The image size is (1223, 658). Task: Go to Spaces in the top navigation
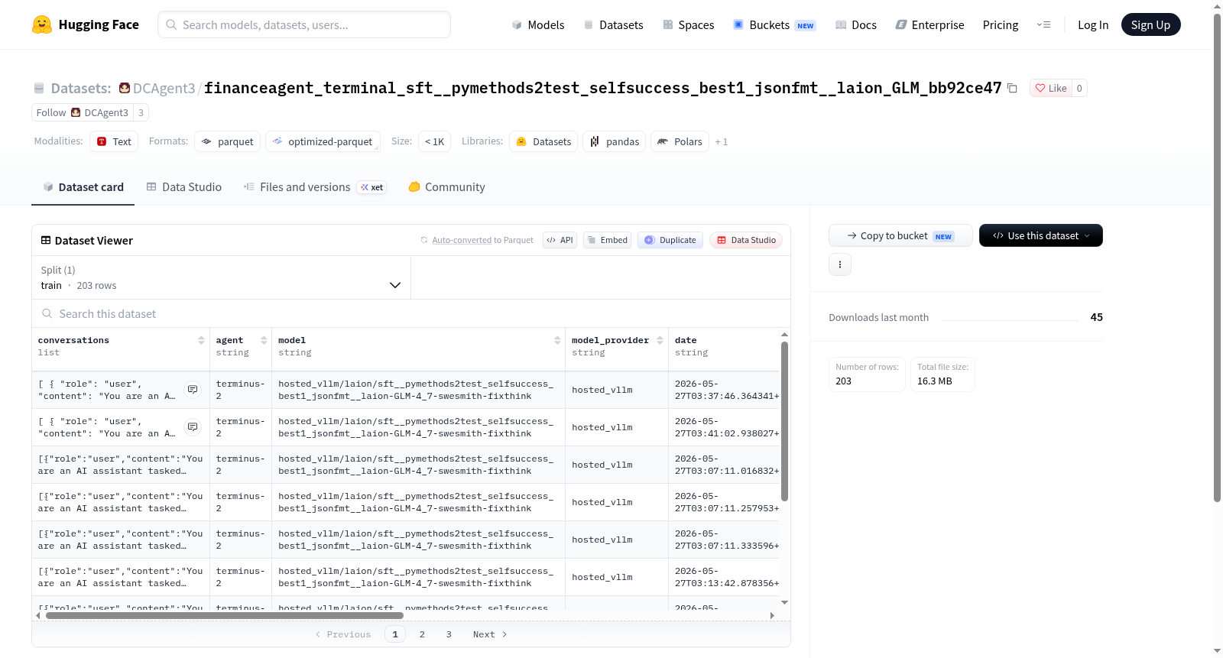(x=688, y=24)
